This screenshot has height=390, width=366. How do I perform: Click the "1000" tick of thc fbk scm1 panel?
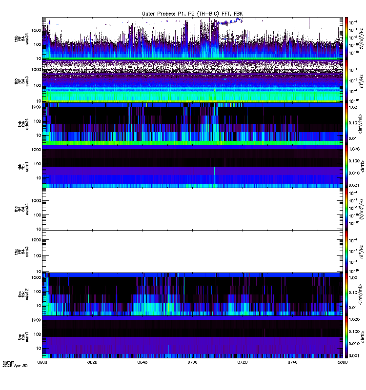(x=36, y=320)
